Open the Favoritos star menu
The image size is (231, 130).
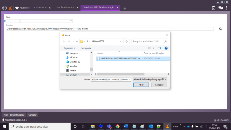[x=22, y=8]
